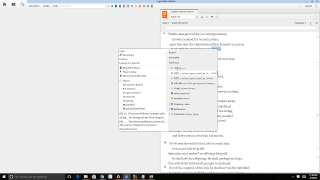Open the Home page icon

[4, 4]
